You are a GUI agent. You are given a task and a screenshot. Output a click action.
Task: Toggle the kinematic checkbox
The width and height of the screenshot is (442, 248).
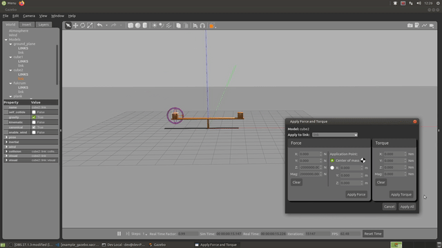tap(34, 123)
